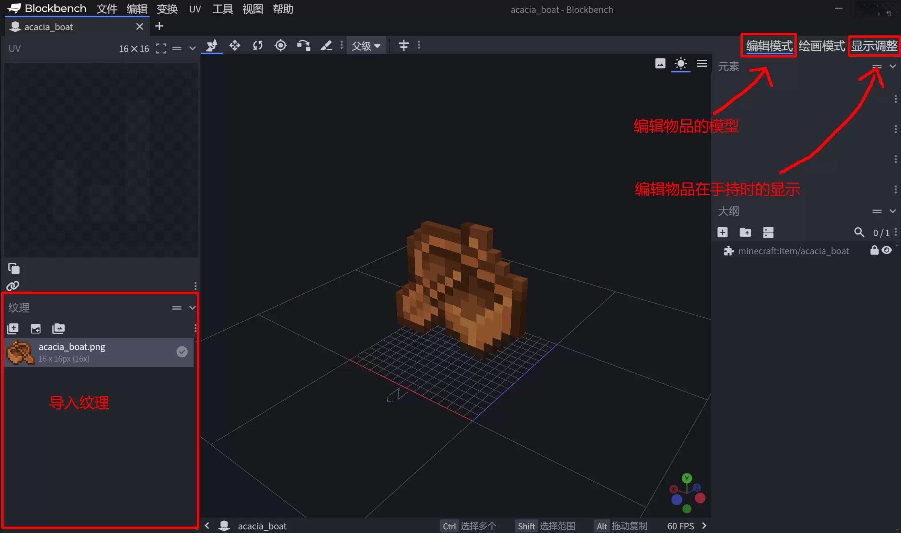The image size is (901, 533).
Task: Click the 60 FPS indicator
Action: [680, 526]
